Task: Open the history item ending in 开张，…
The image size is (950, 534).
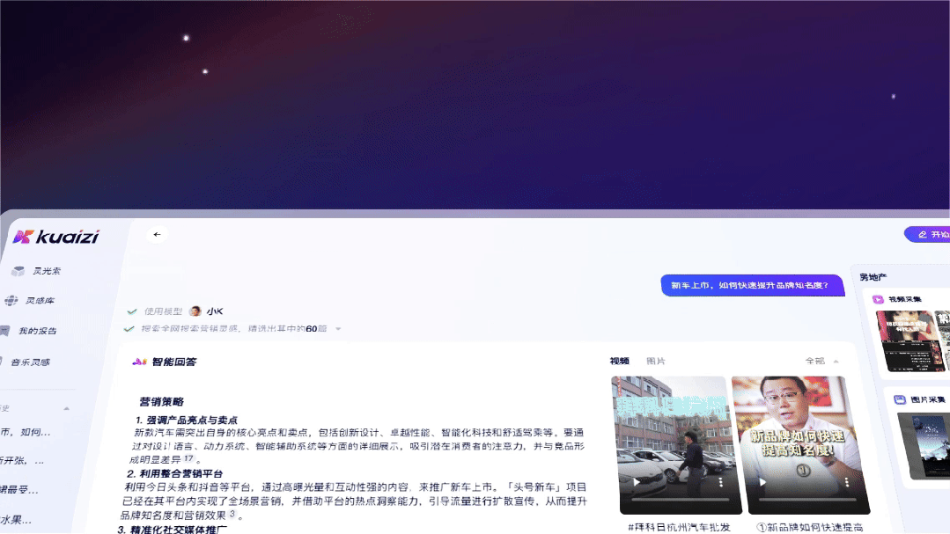Action: pyautogui.click(x=22, y=460)
